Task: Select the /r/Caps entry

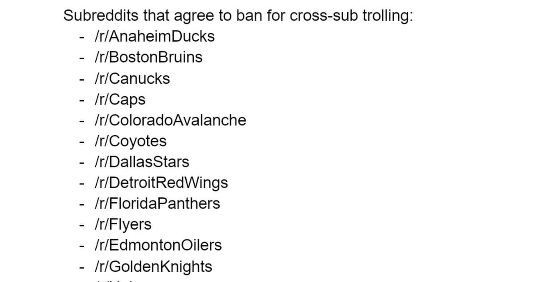Action: coord(119,99)
